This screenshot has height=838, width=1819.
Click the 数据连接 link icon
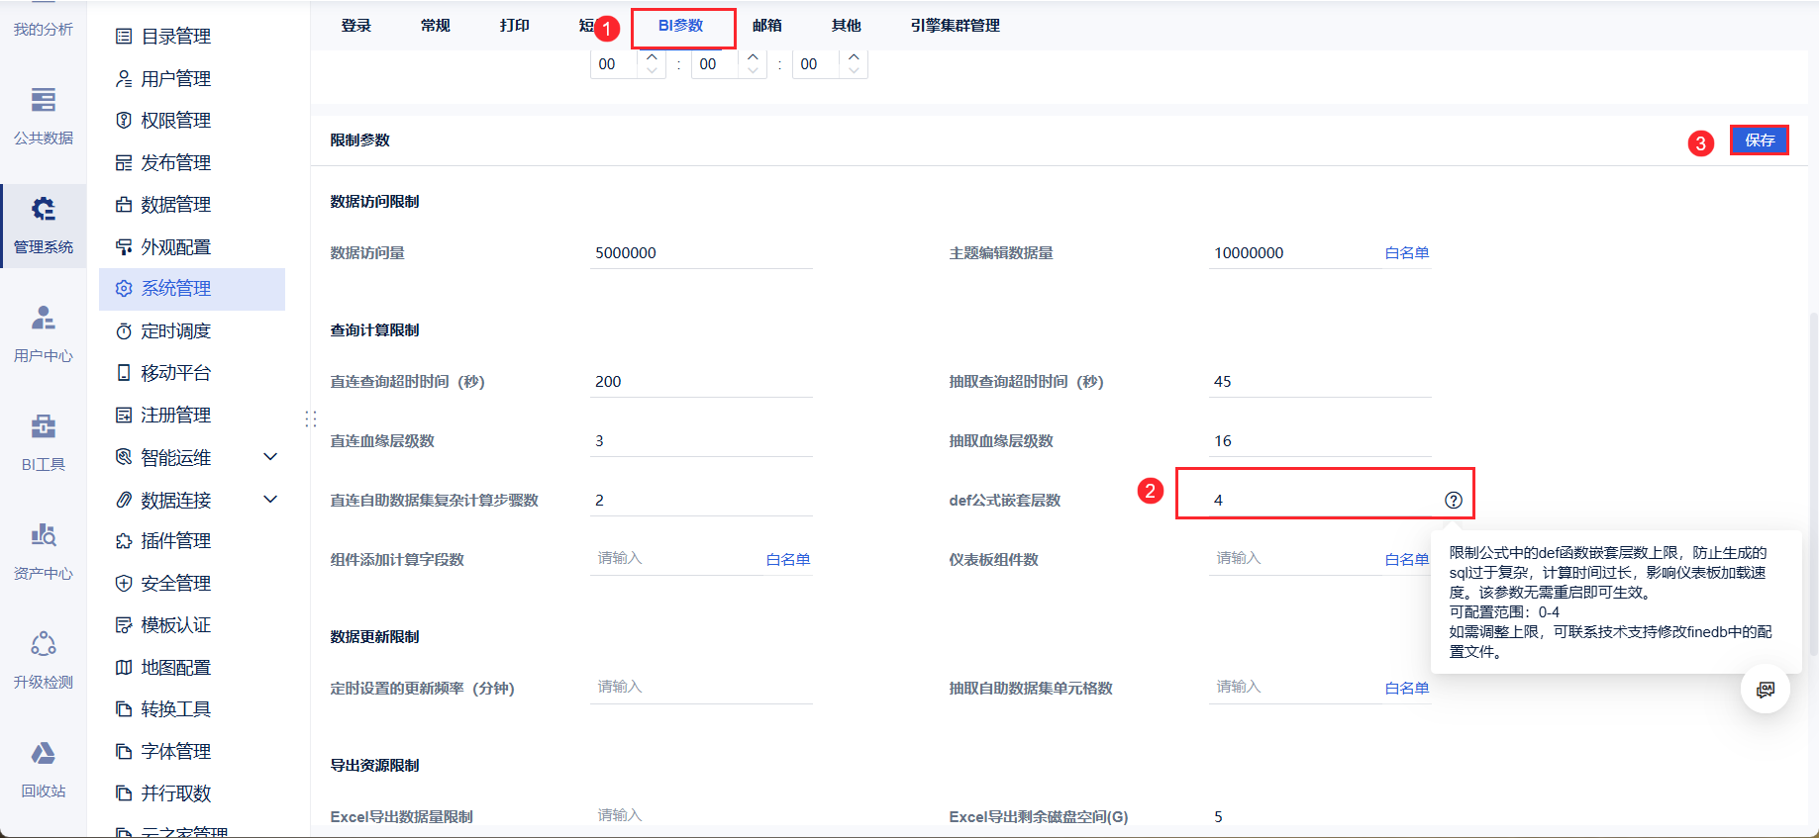(x=124, y=500)
